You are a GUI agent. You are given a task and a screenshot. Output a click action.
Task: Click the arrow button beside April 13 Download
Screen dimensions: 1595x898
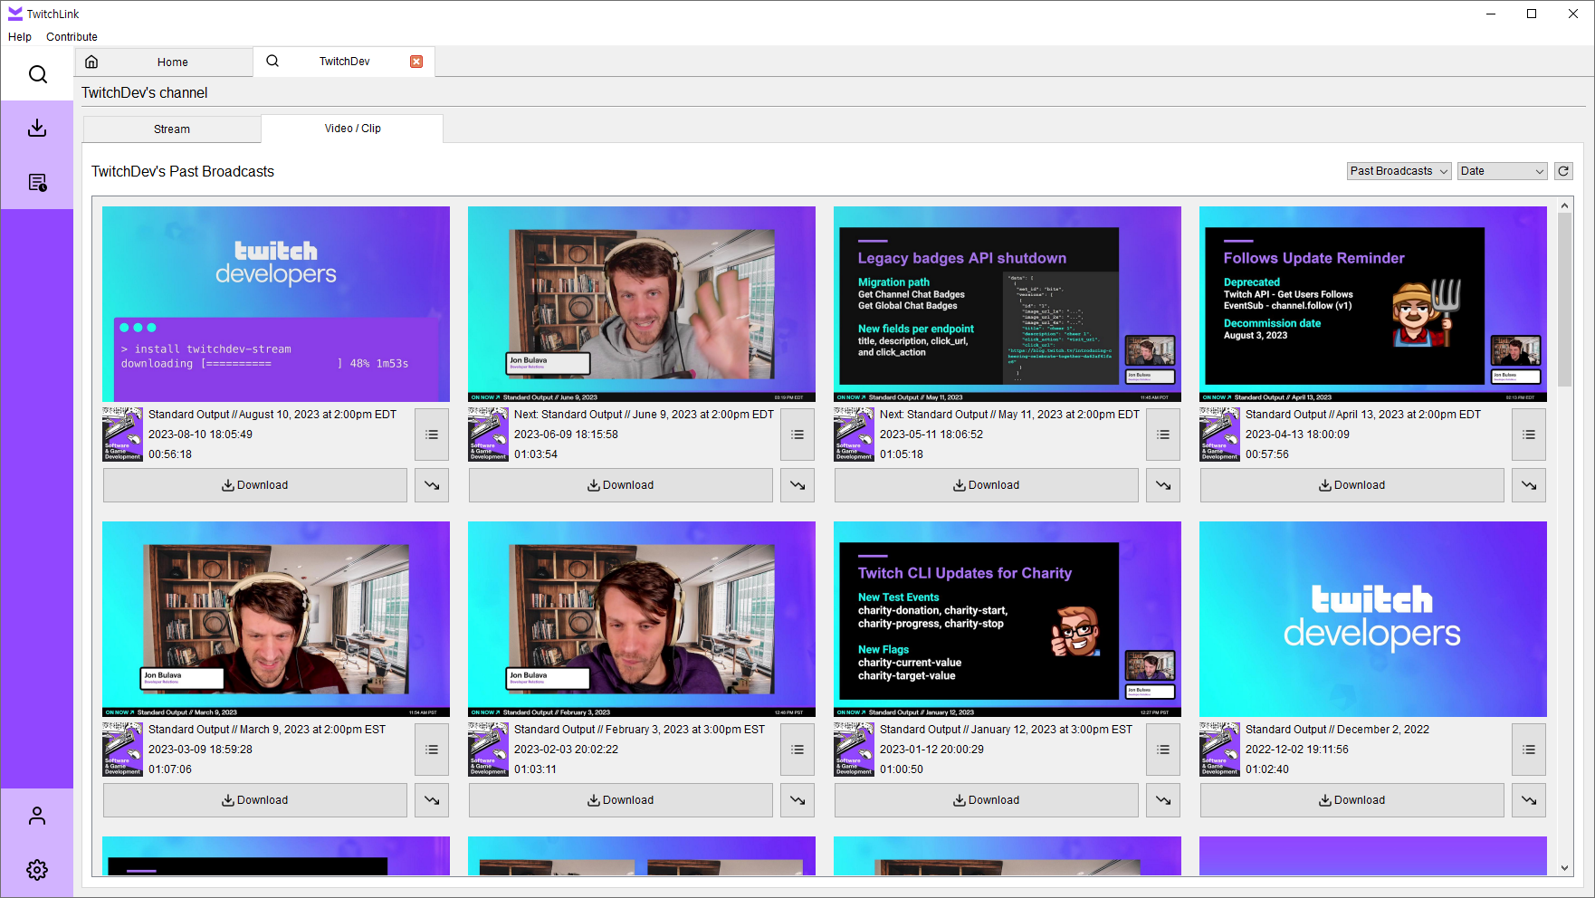tap(1529, 485)
